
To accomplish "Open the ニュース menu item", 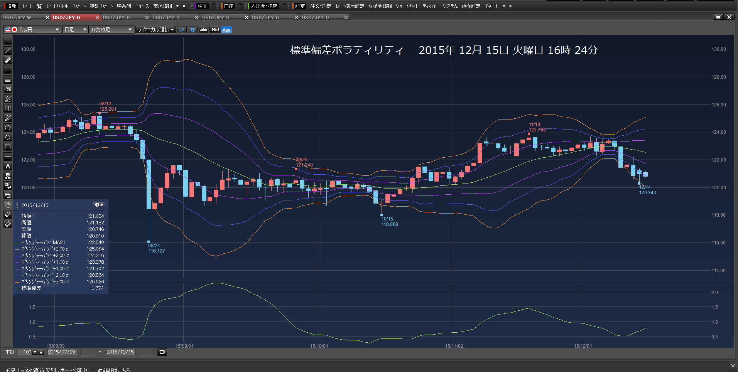I will [x=142, y=6].
